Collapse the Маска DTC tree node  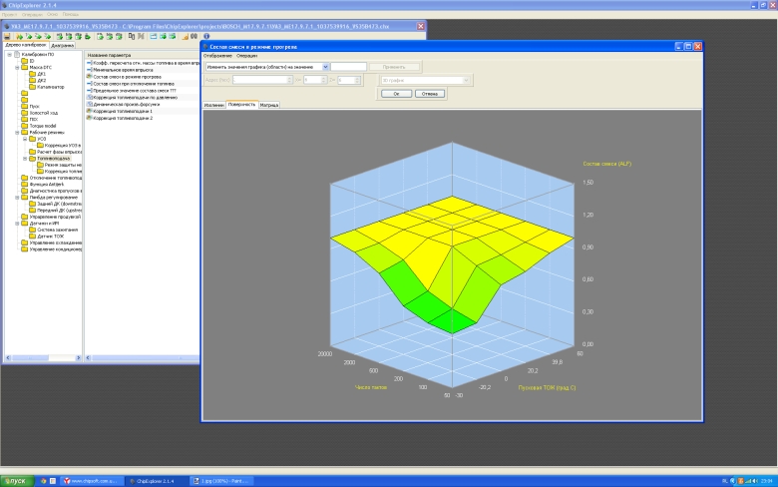pos(18,67)
